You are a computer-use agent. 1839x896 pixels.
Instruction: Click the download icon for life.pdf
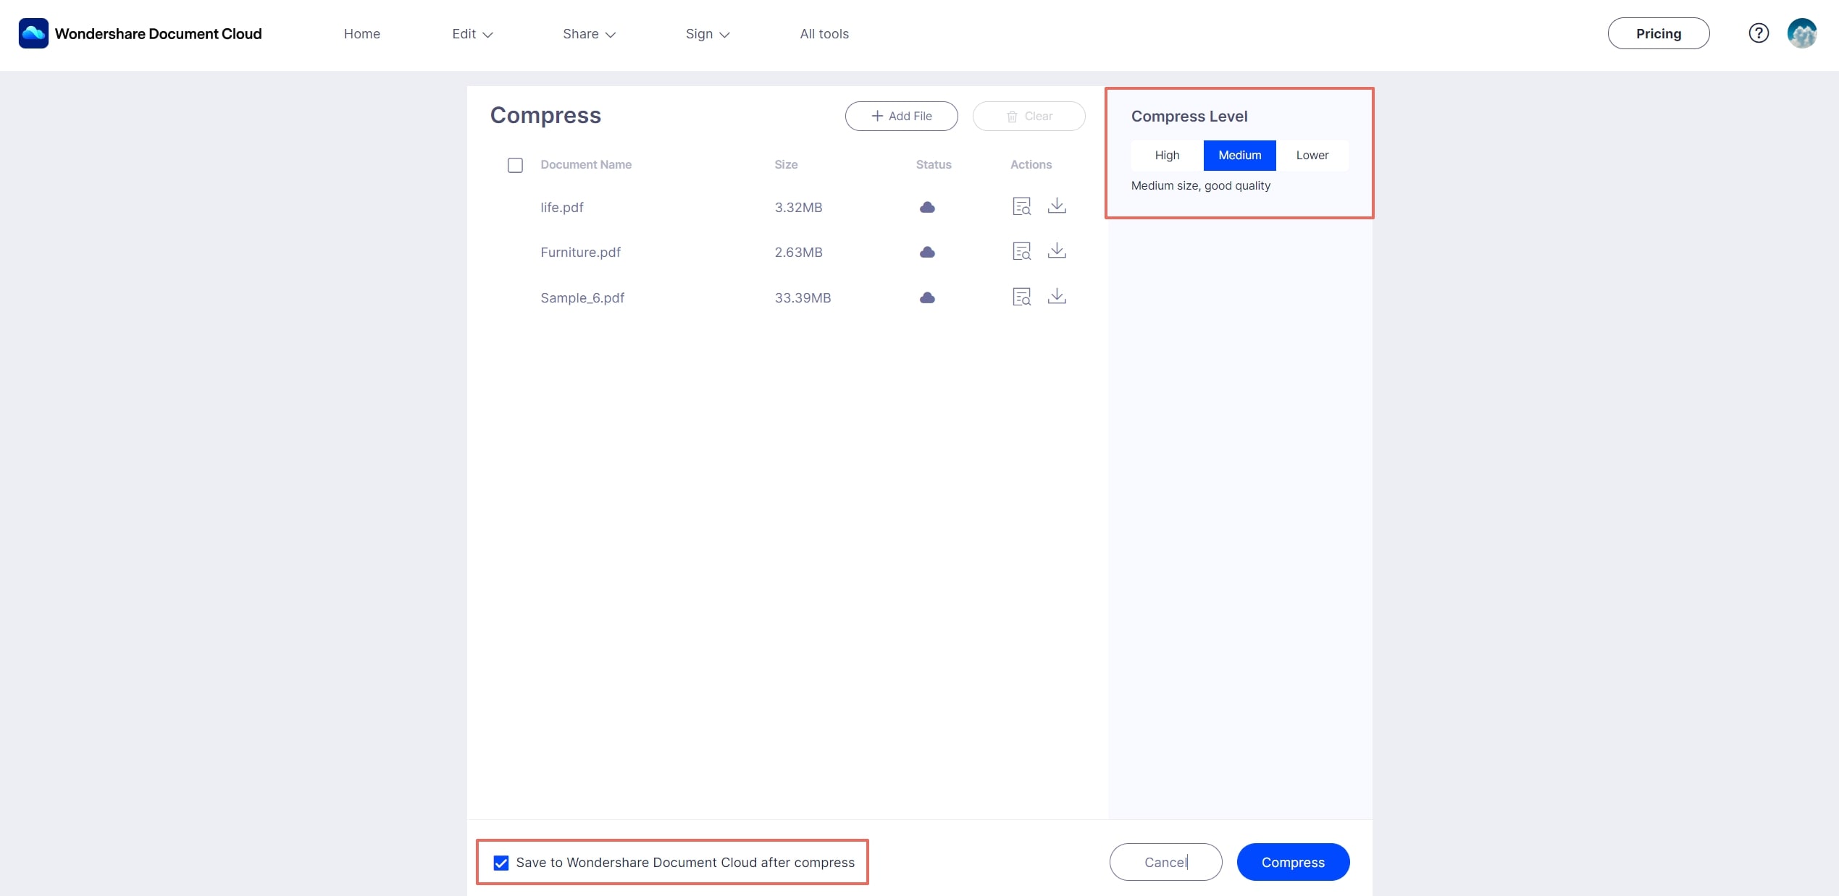(x=1057, y=206)
